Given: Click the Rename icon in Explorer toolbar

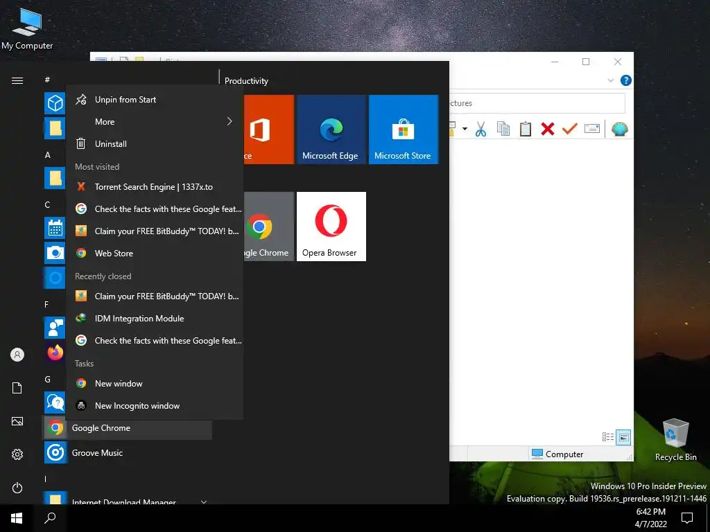Looking at the screenshot, I should point(592,130).
